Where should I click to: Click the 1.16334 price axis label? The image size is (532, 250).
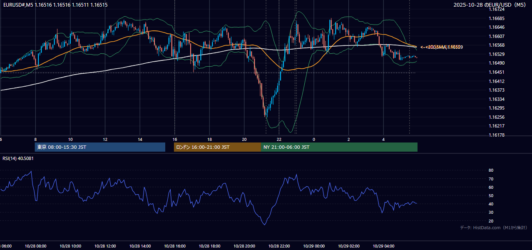pos(497,99)
